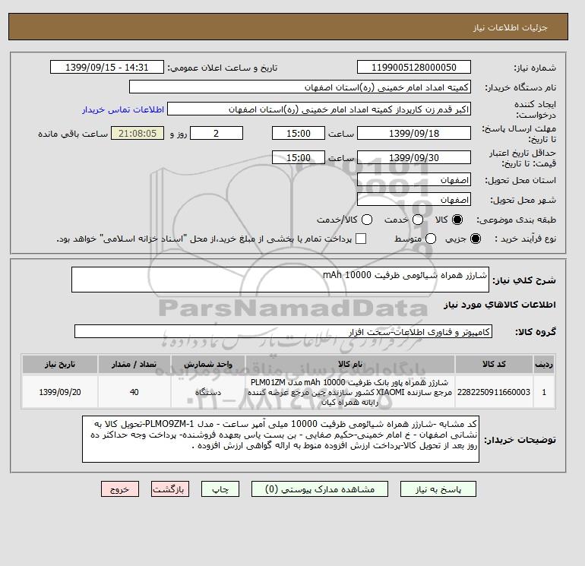Click the اطلاعات کالاهای مورد نیاز section heading
The height and width of the screenshot is (566, 585).
(x=500, y=305)
